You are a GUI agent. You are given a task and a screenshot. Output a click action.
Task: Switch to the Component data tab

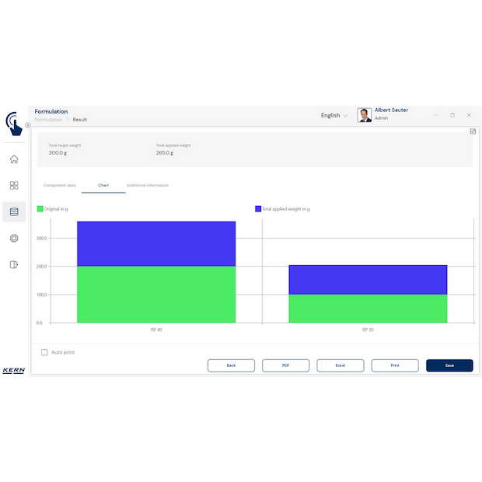59,185
